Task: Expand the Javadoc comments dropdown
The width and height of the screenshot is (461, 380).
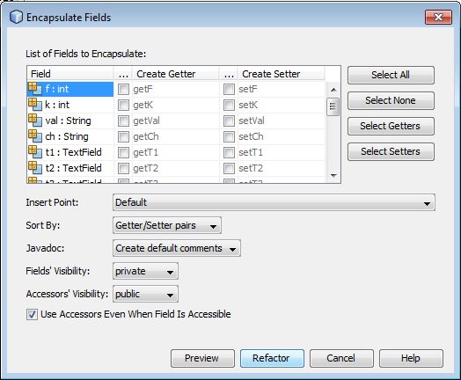Action: (x=177, y=248)
